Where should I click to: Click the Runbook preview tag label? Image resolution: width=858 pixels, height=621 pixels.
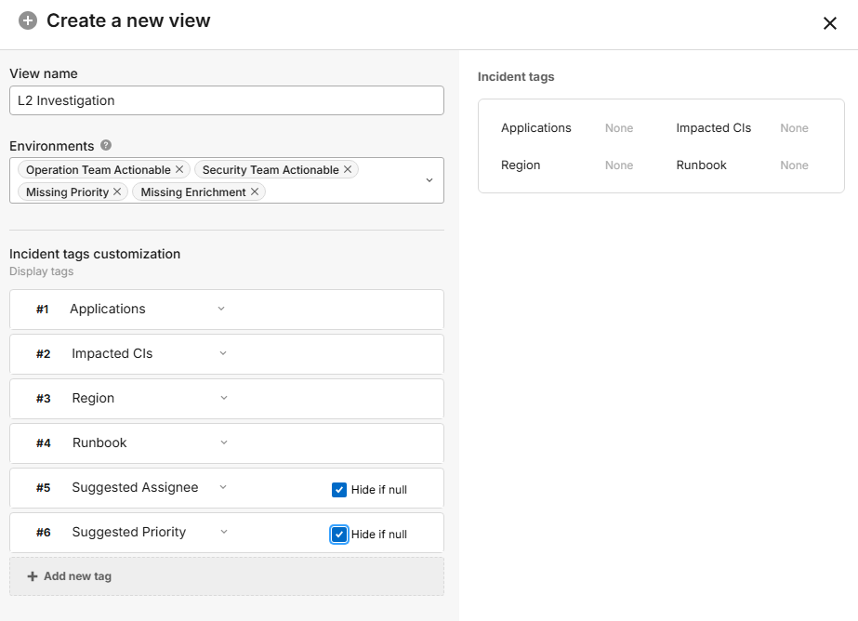(701, 165)
